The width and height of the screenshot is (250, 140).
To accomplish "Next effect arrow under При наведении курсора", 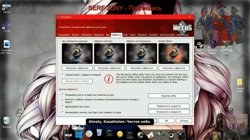I will pos(88,53).
